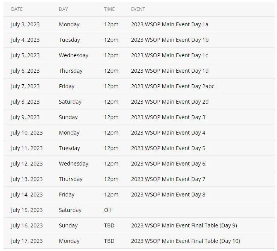The height and width of the screenshot is (251, 277).
Task: Click 2023 WSOP Main Event Day 2d
Action: point(170,102)
